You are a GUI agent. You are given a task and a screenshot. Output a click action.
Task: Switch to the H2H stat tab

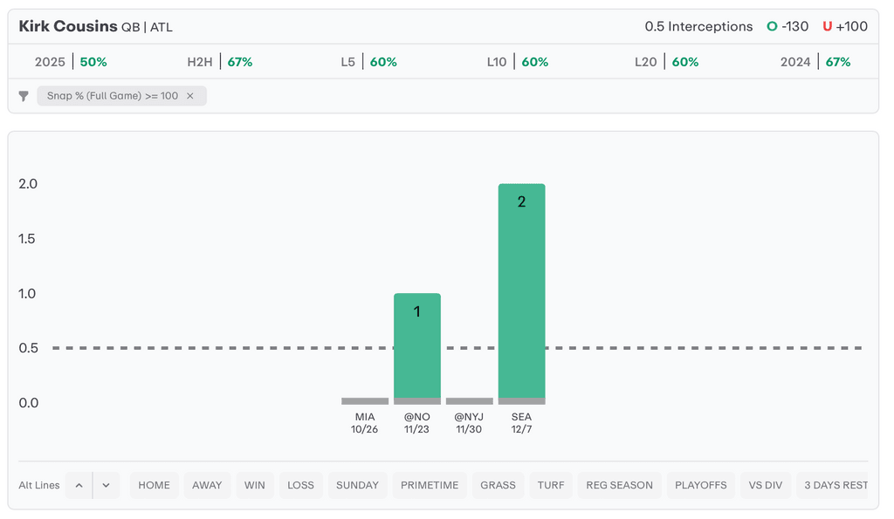click(220, 62)
